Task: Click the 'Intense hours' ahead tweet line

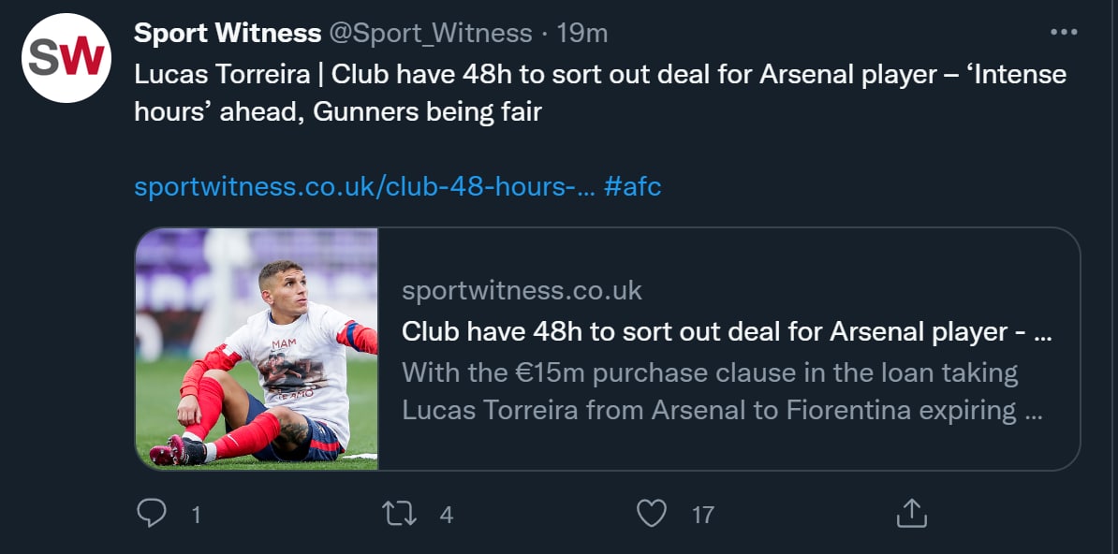Action: click(x=337, y=112)
